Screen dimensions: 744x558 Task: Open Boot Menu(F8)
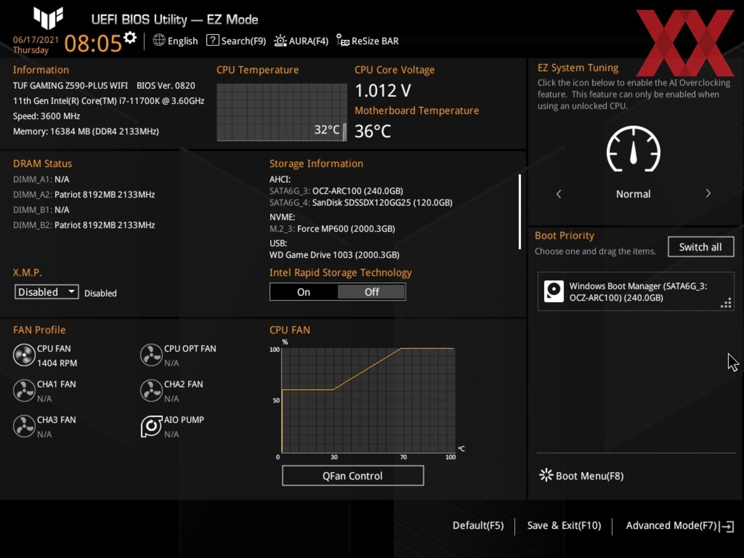click(x=589, y=476)
